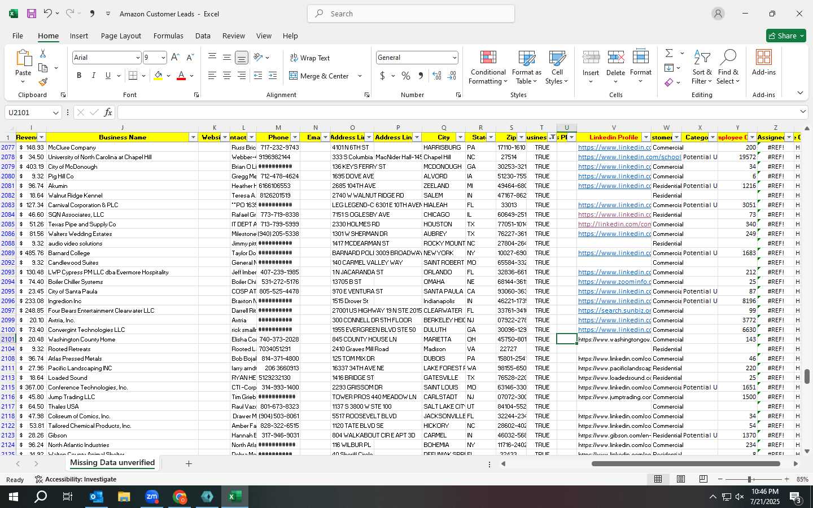Open filter dropdown for Linkedin Profile column
The width and height of the screenshot is (813, 508).
(646, 137)
